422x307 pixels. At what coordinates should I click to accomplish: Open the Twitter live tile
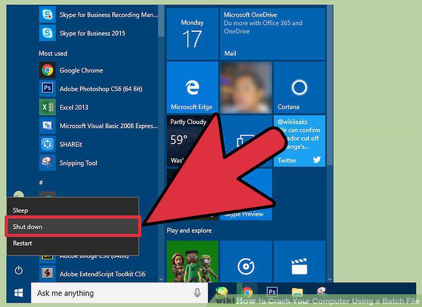(x=299, y=140)
